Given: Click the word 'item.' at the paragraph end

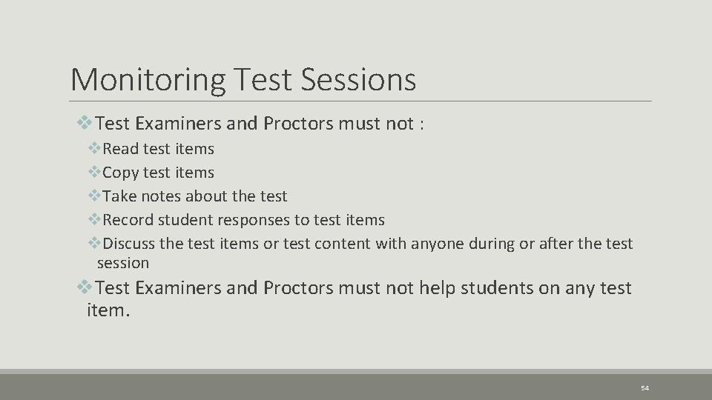Looking at the screenshot, I should [108, 311].
